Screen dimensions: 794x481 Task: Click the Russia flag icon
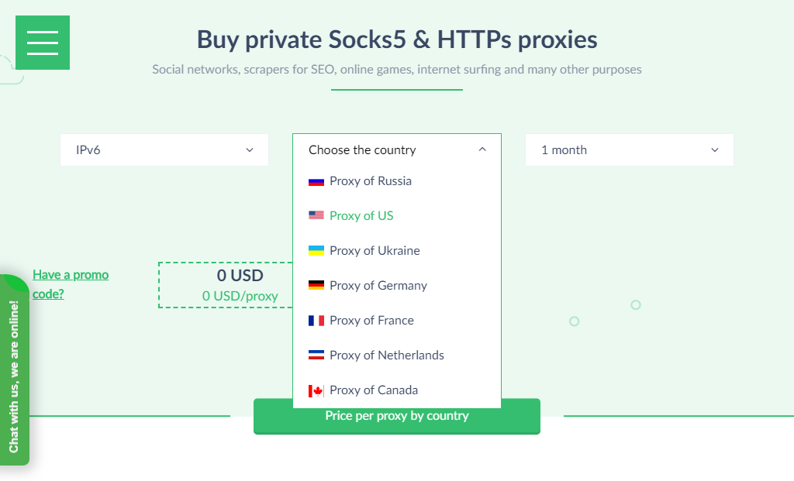[x=316, y=181]
